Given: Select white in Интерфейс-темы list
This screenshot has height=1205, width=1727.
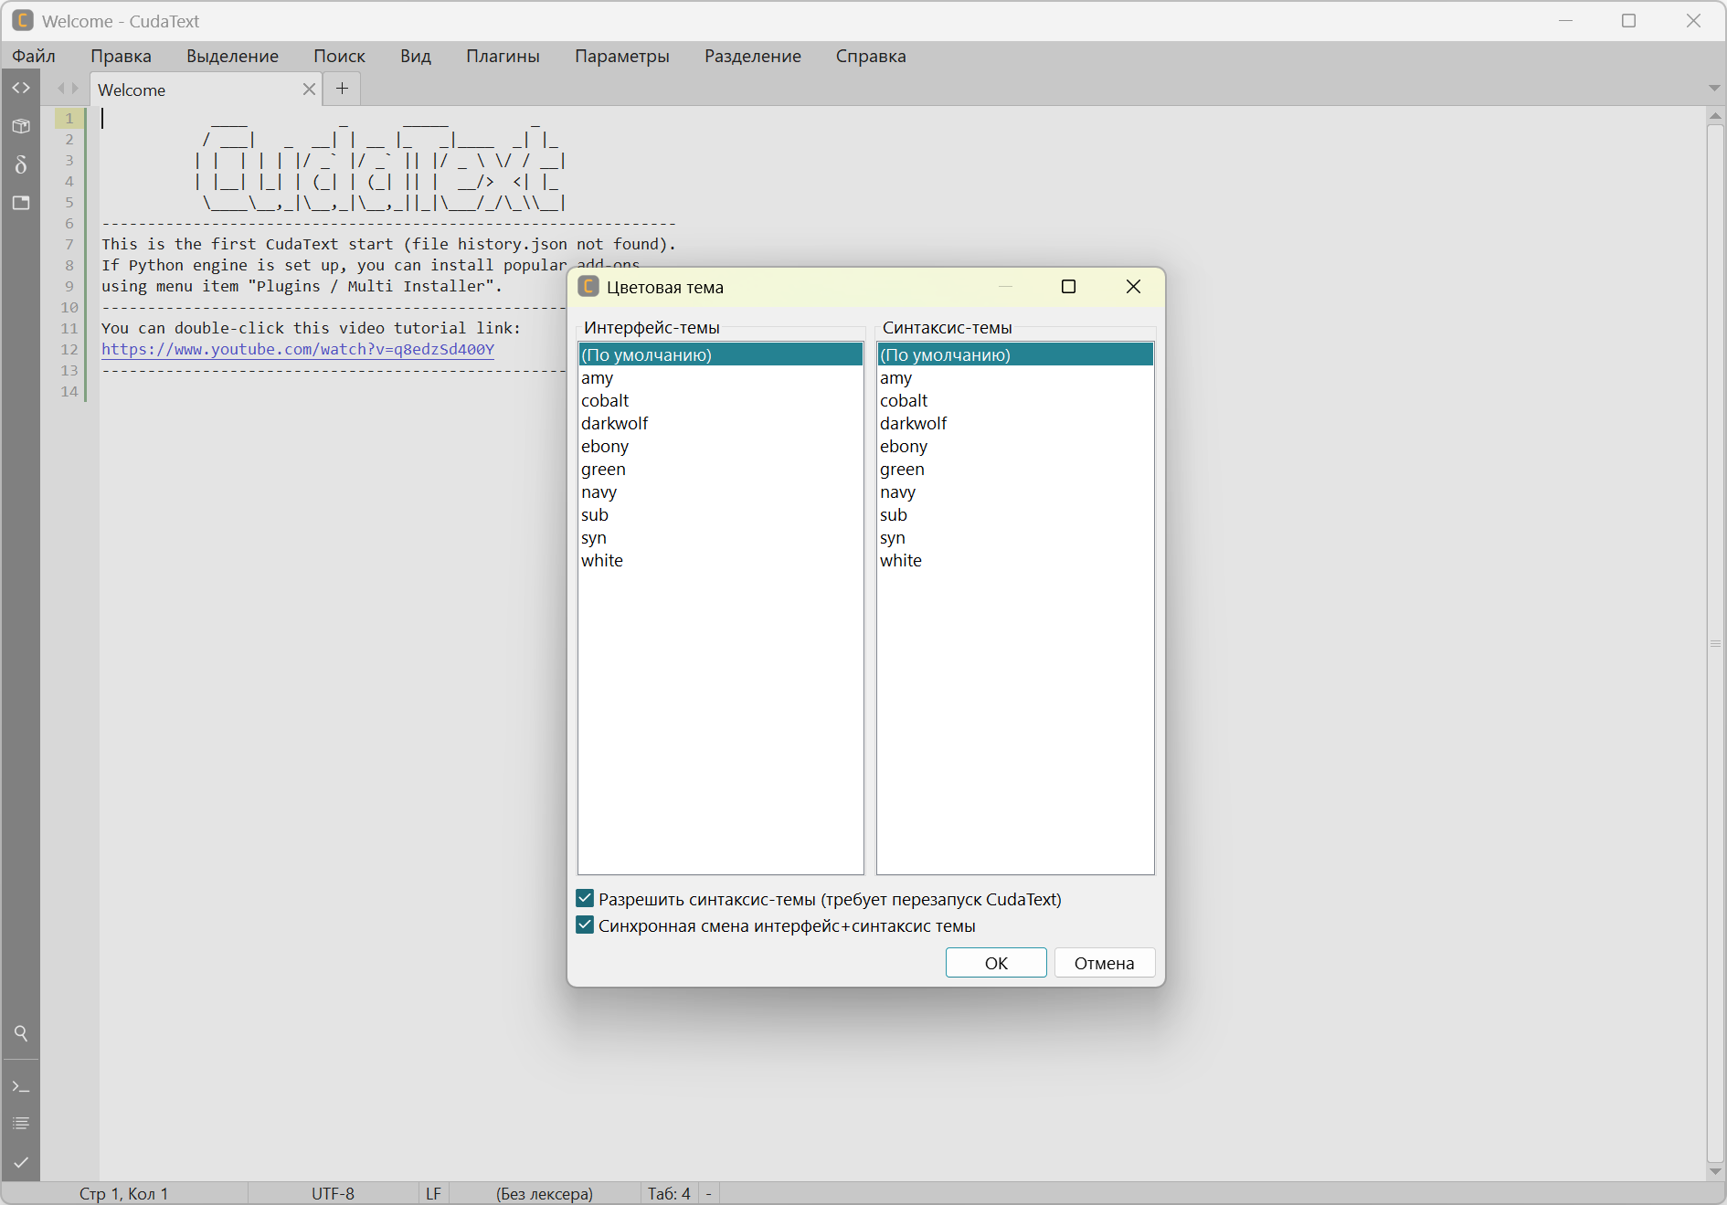Looking at the screenshot, I should 721,560.
